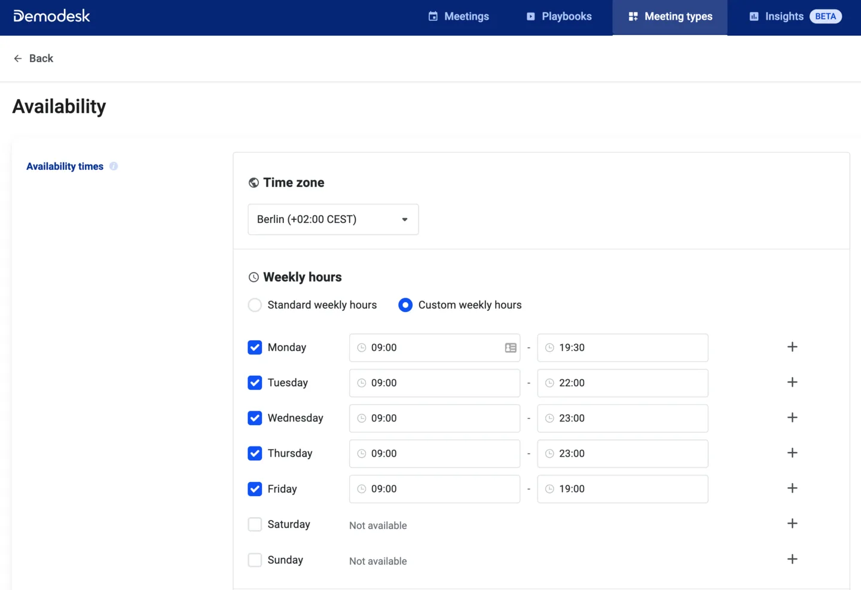Enable the Saturday checkbox

click(x=255, y=524)
